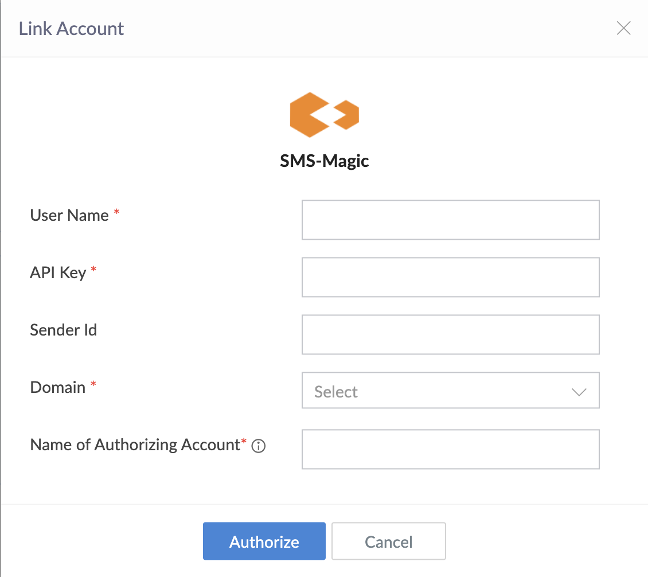This screenshot has width=648, height=577.
Task: Select the Sender Id input field
Action: [x=450, y=334]
